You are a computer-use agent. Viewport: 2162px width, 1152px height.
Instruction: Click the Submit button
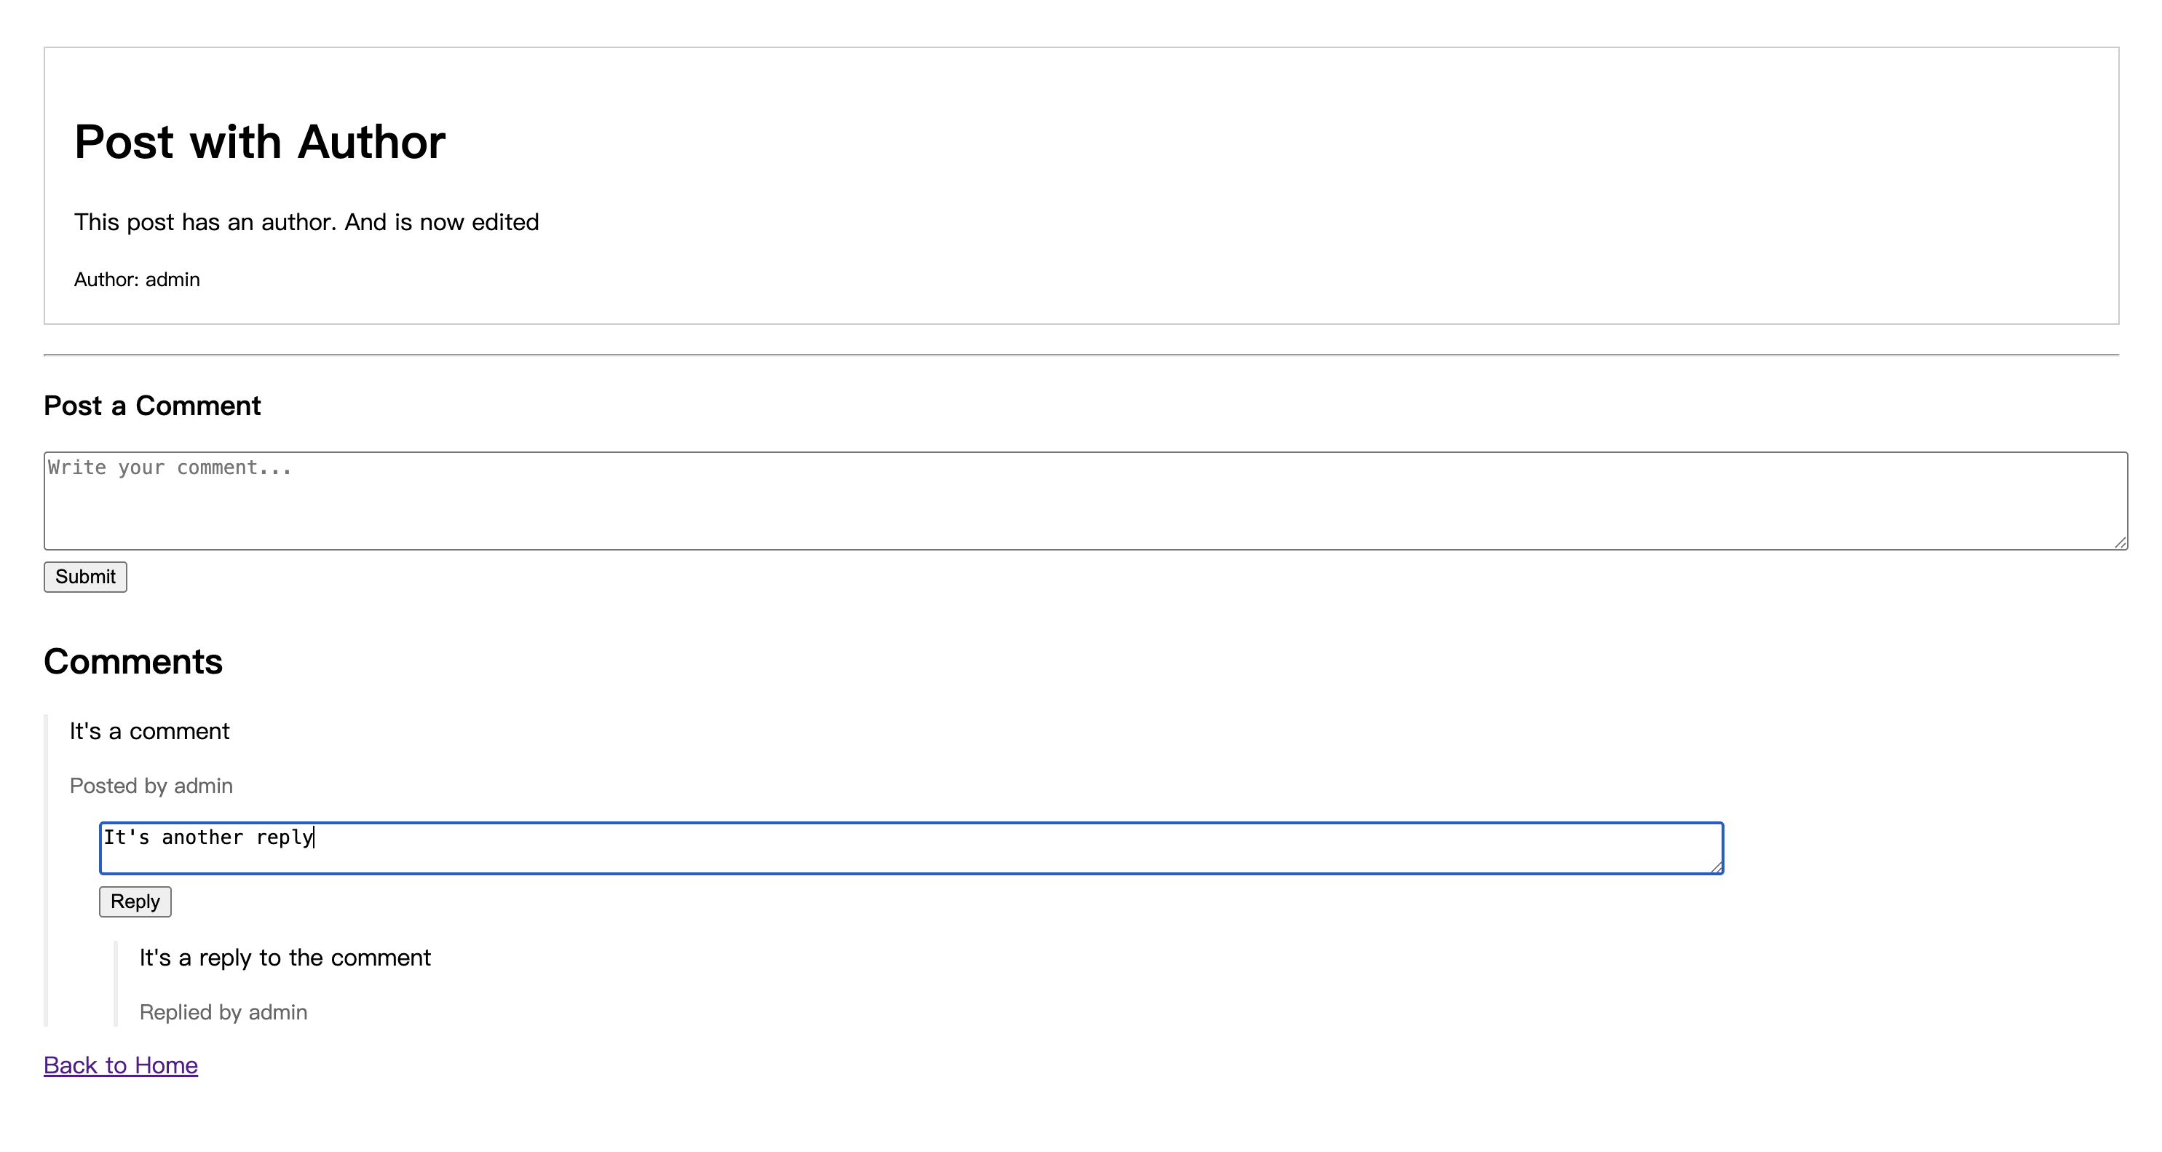84,577
